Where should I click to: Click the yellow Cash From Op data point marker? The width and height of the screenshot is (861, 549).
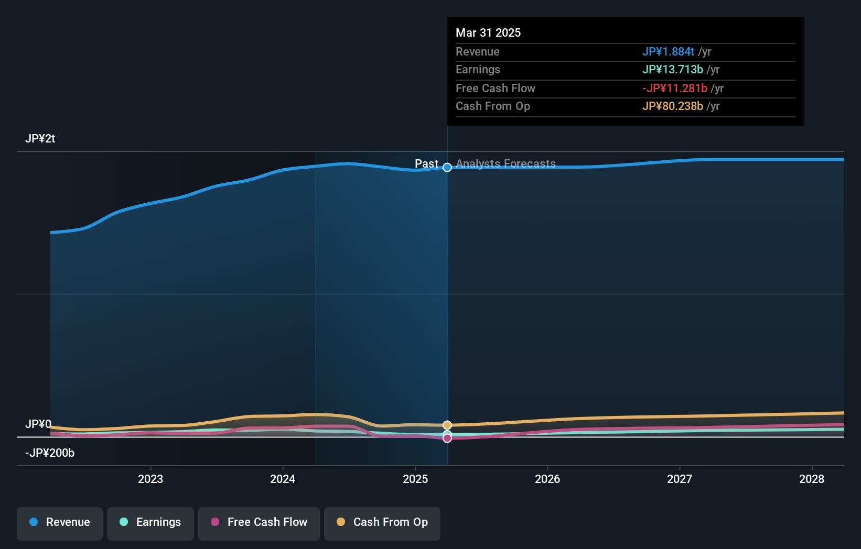pyautogui.click(x=447, y=424)
